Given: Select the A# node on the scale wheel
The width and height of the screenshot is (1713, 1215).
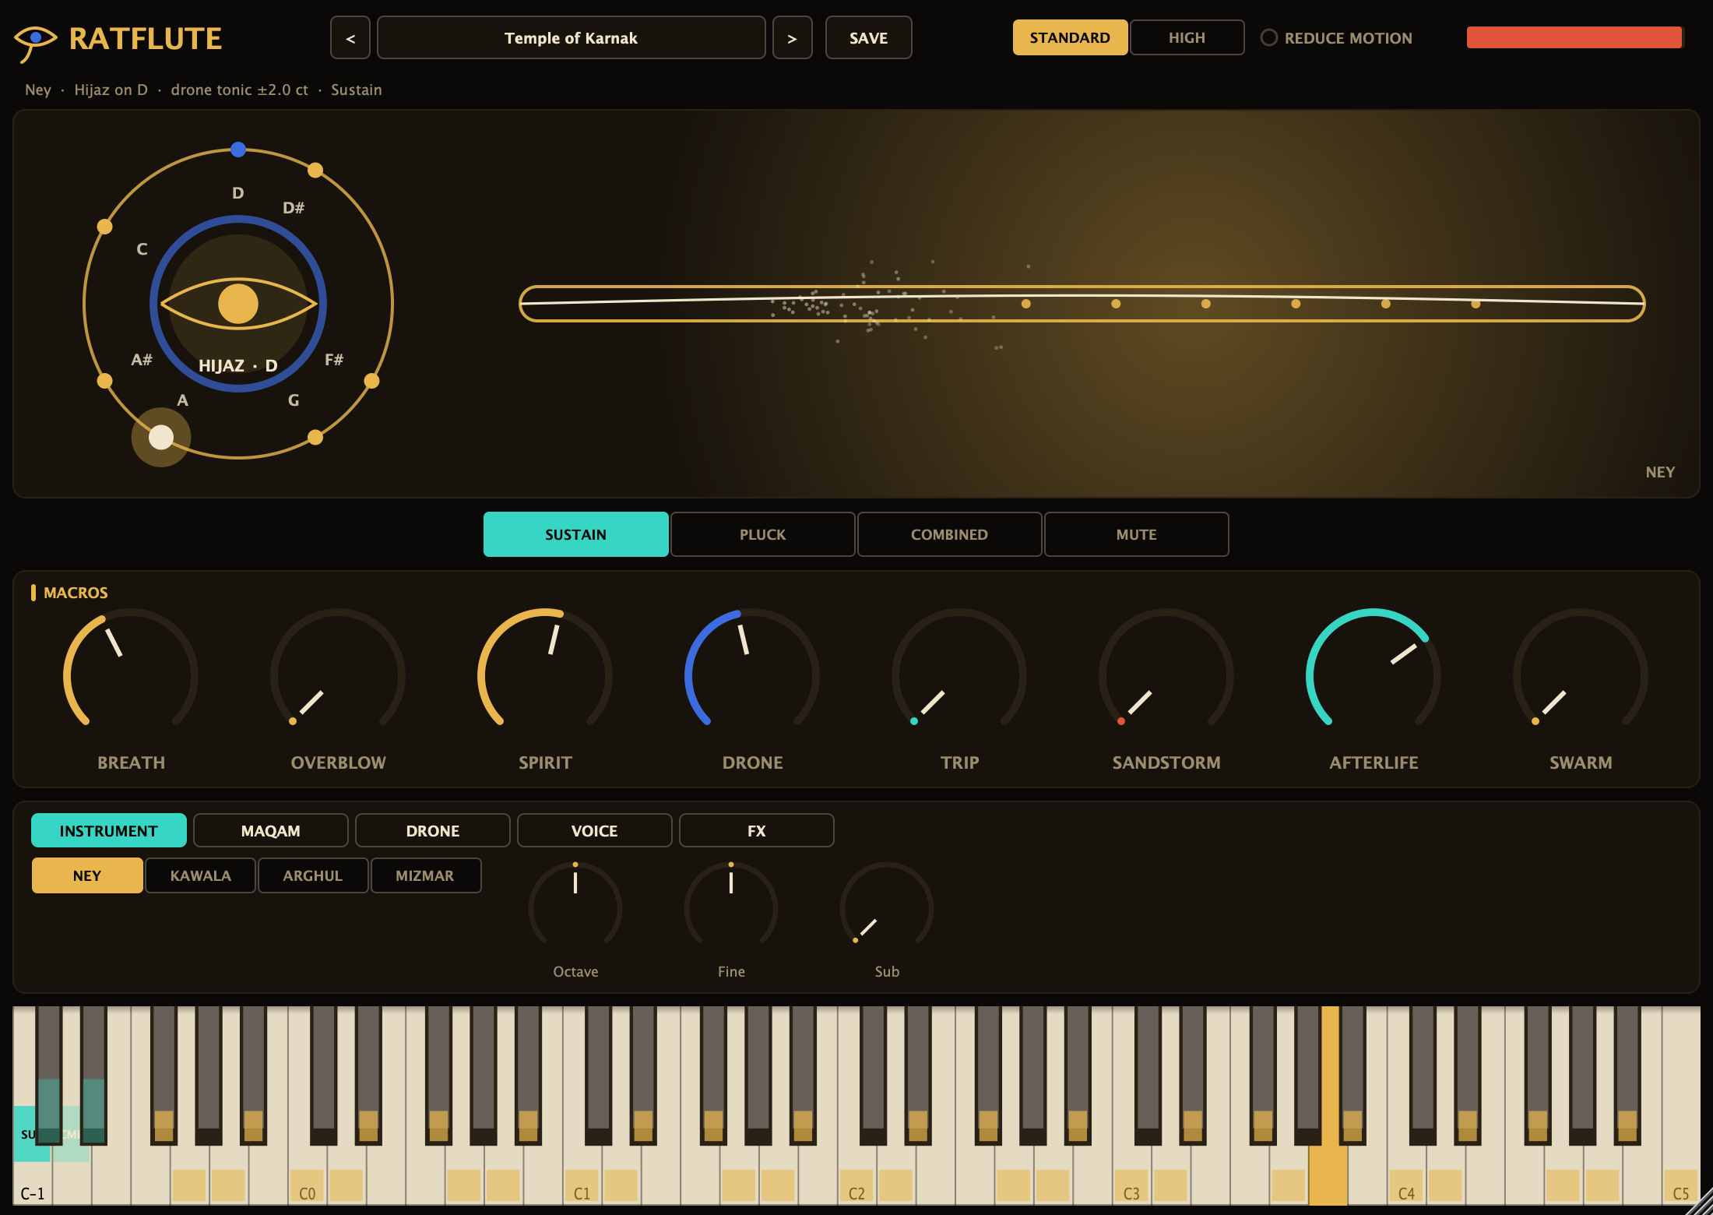Looking at the screenshot, I should click(x=104, y=381).
